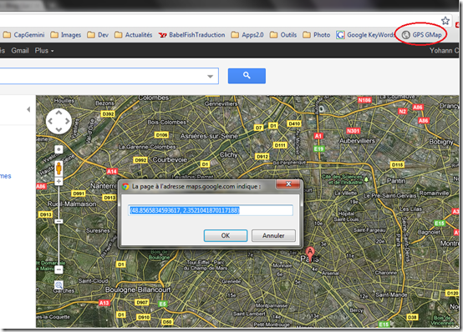Click the Boulogne-Billancourt map label

click(x=138, y=289)
